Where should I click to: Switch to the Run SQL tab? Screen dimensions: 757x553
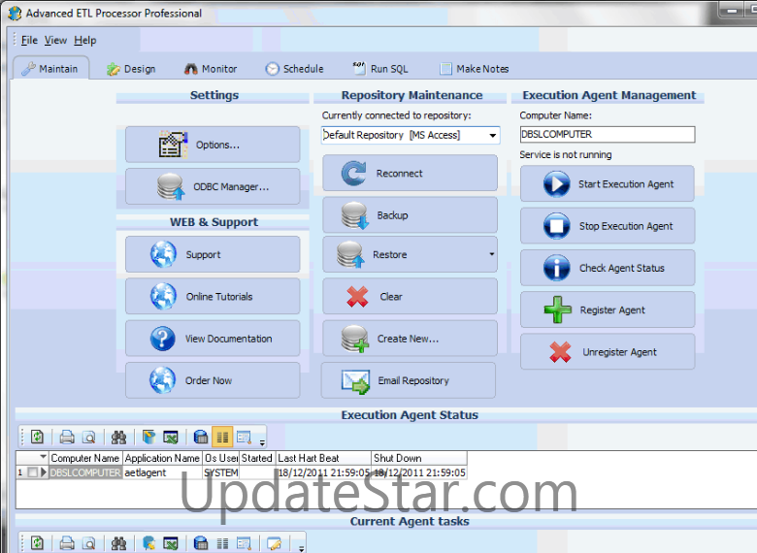pyautogui.click(x=380, y=69)
